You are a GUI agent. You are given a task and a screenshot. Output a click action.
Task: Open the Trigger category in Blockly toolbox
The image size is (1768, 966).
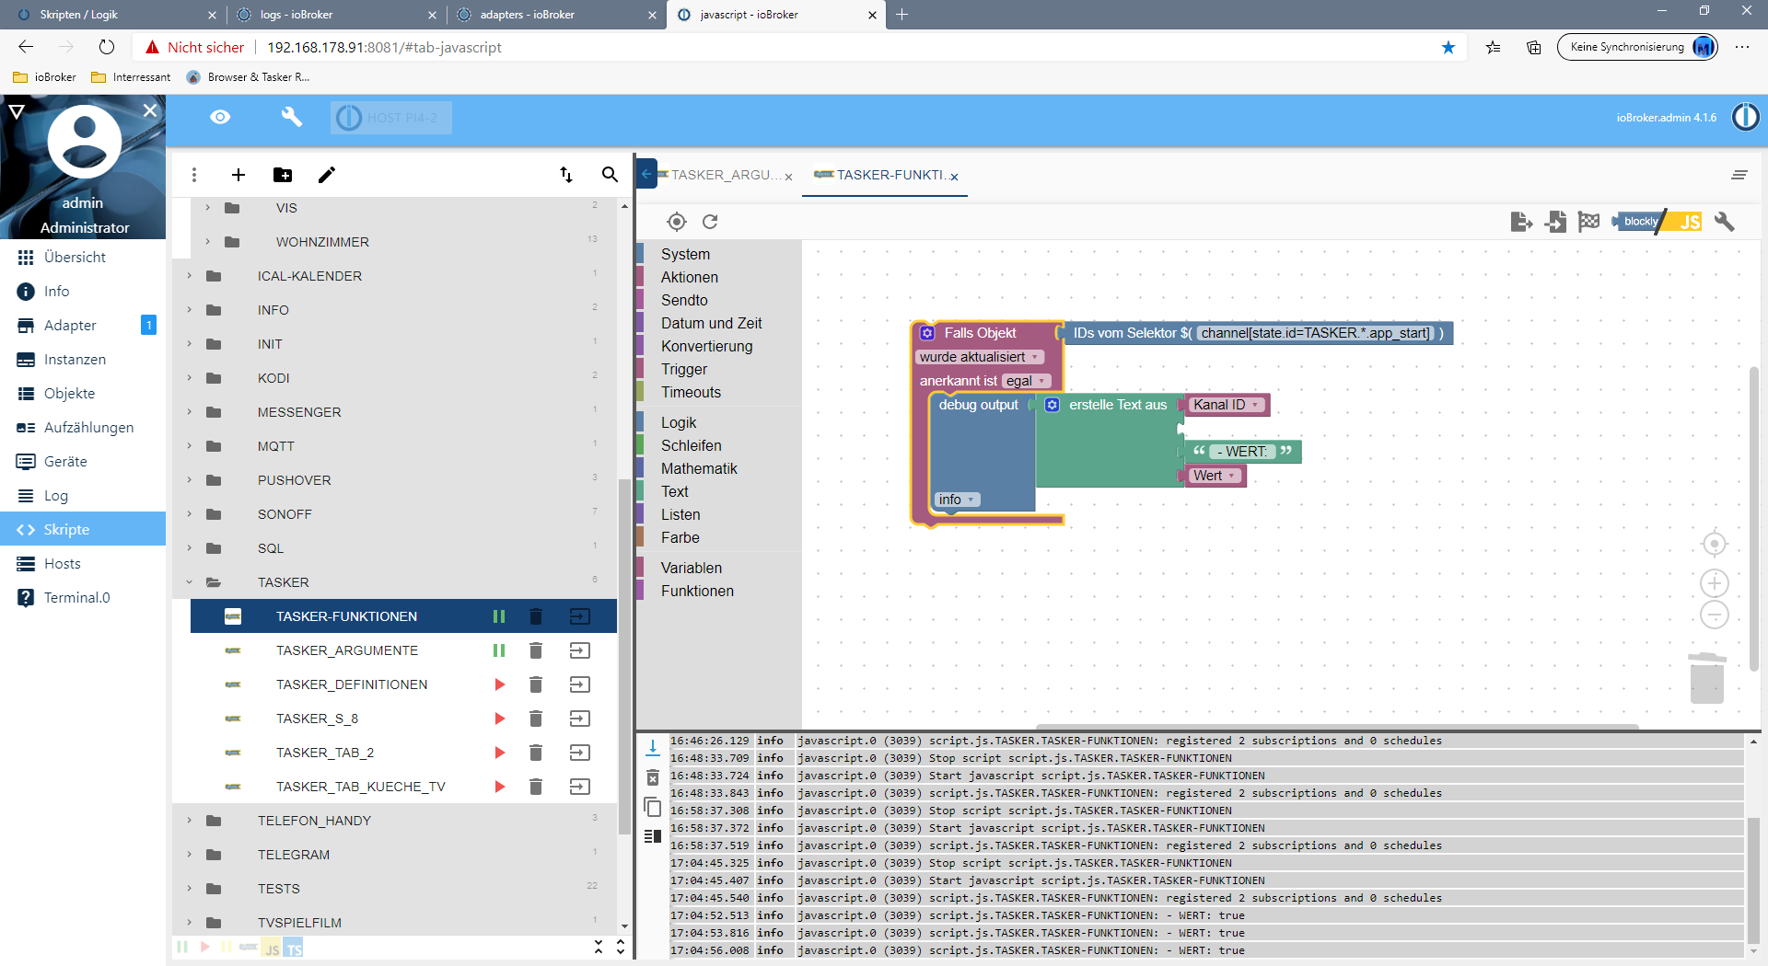pos(683,369)
